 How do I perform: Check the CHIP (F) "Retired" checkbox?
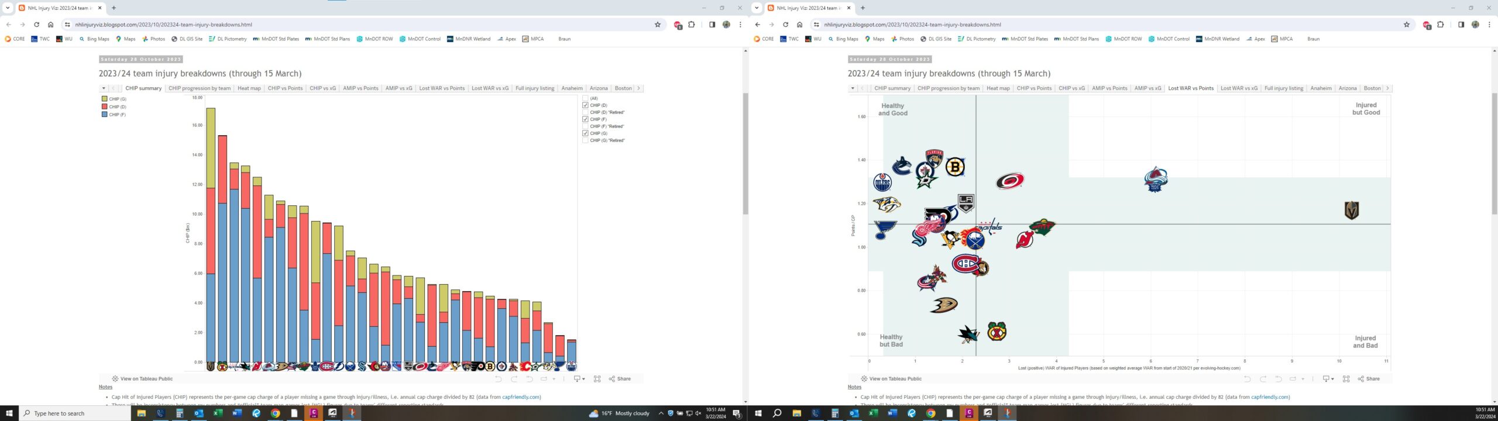[x=585, y=126]
